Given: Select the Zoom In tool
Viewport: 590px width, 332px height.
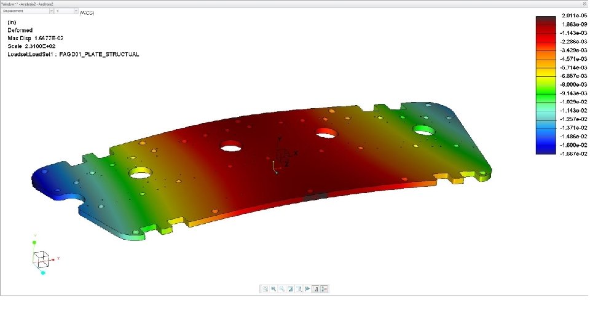Looking at the screenshot, I should coord(273,289).
